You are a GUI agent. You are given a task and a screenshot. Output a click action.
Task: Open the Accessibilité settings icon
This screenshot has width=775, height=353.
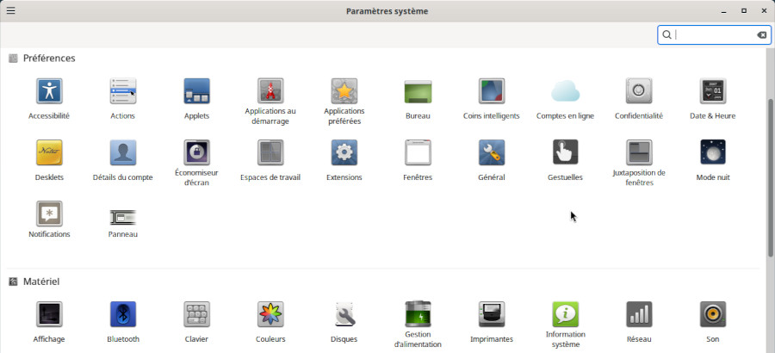[x=49, y=91]
